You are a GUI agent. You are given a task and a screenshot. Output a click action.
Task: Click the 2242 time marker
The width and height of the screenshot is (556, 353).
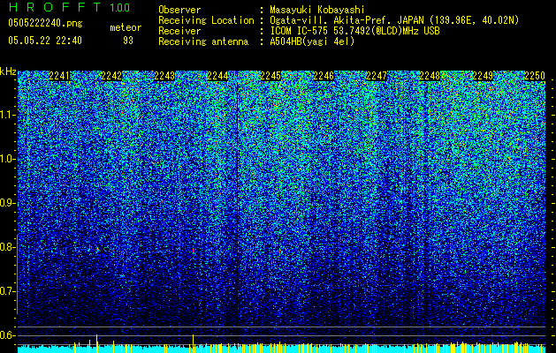(x=111, y=76)
